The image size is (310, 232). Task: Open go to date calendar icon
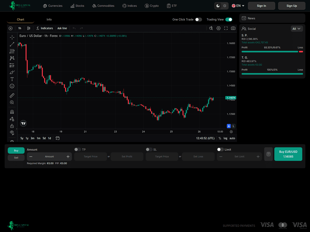(x=58, y=138)
